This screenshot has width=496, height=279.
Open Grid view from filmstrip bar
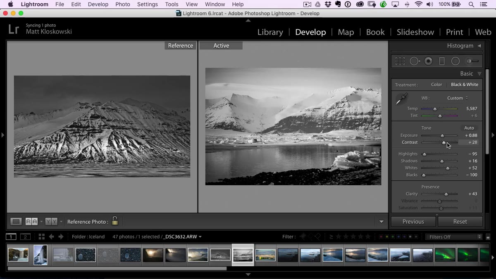pyautogui.click(x=41, y=236)
